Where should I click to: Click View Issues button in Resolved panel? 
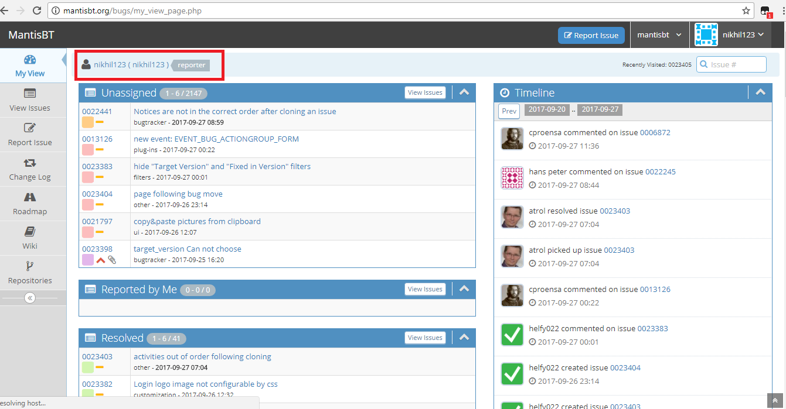pos(425,338)
